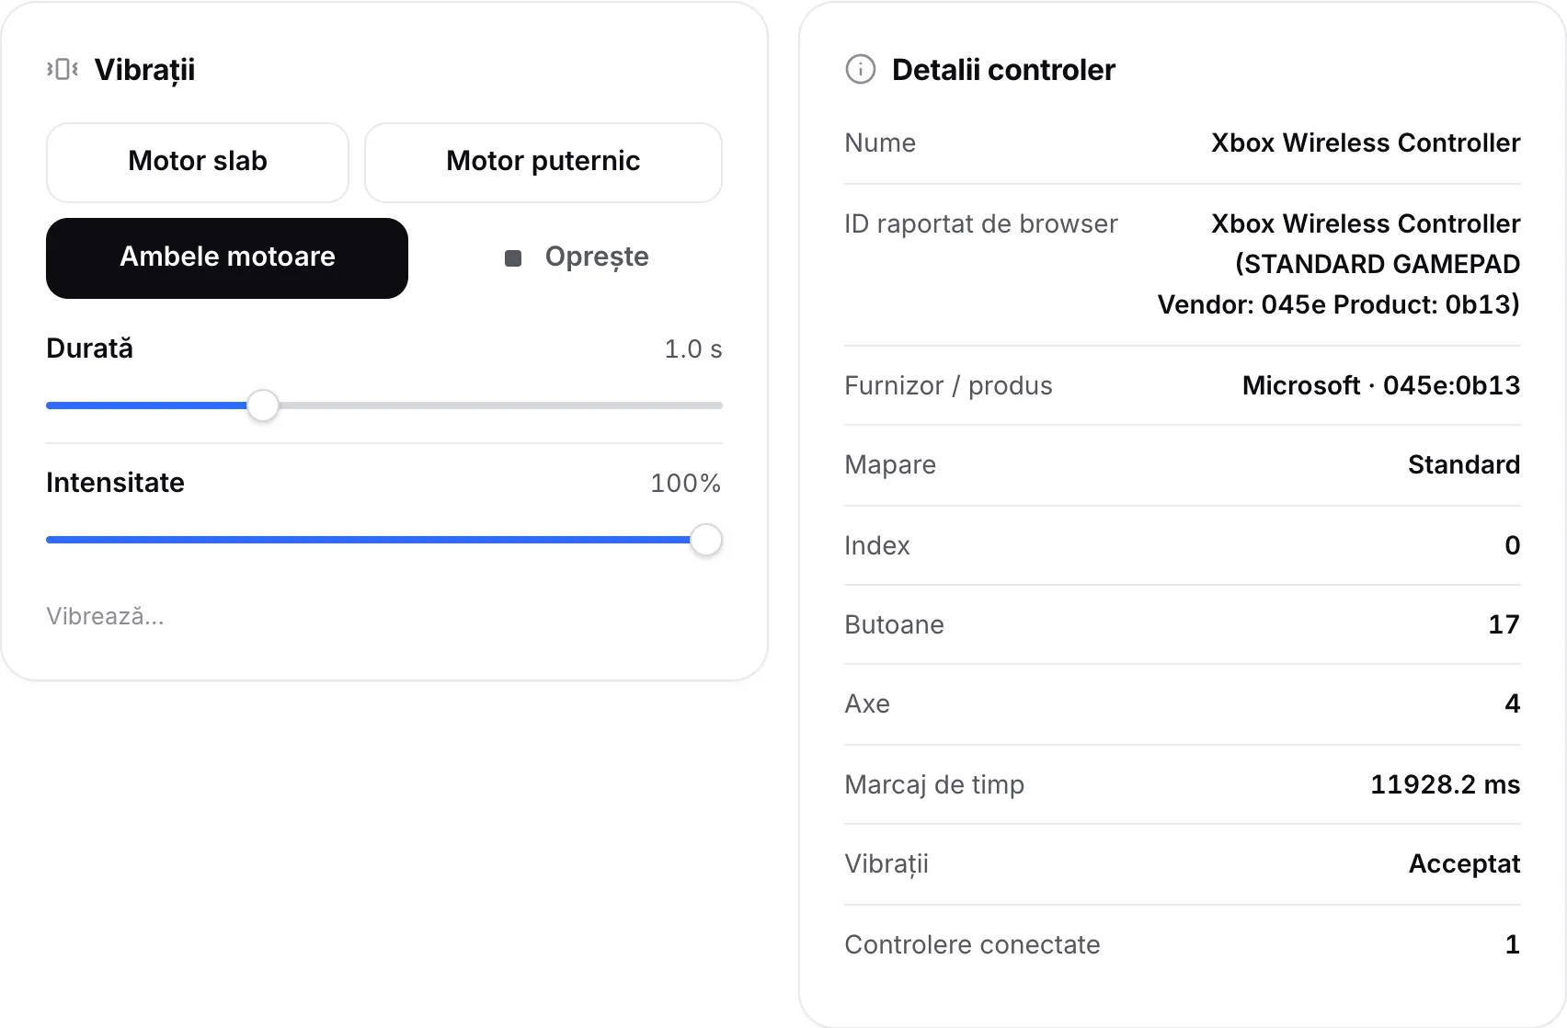Click the vibration icon beside Vibrații

point(63,69)
